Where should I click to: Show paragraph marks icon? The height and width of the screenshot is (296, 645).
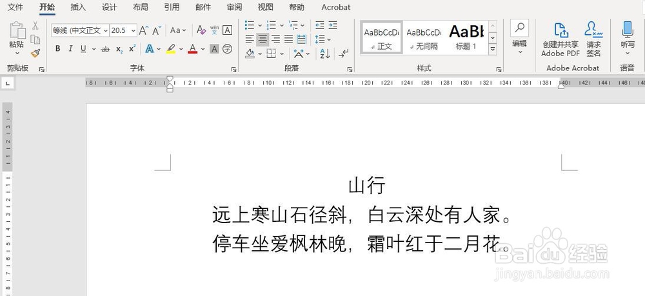pos(343,54)
